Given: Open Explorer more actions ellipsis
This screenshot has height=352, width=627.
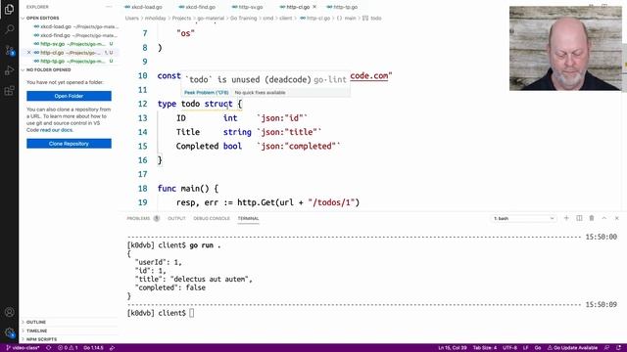Looking at the screenshot, I should point(109,7).
